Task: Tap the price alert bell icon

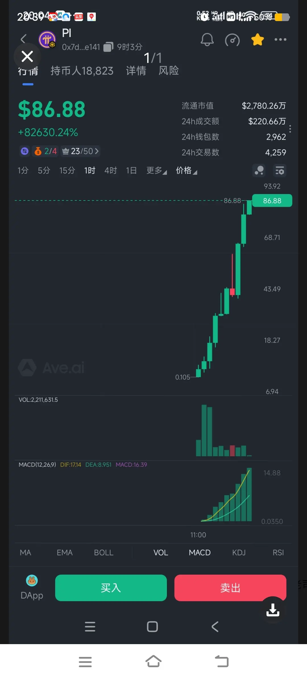Action: click(207, 40)
